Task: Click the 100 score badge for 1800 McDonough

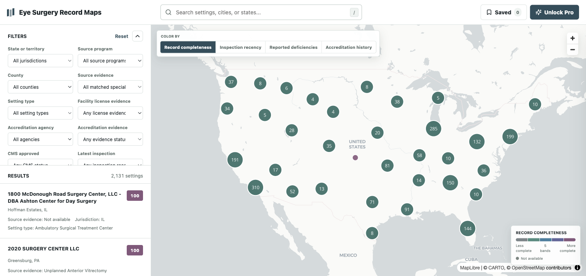Action: coord(135,196)
